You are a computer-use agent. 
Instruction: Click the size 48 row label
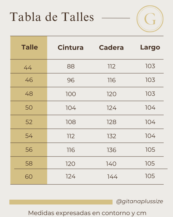click(x=29, y=94)
